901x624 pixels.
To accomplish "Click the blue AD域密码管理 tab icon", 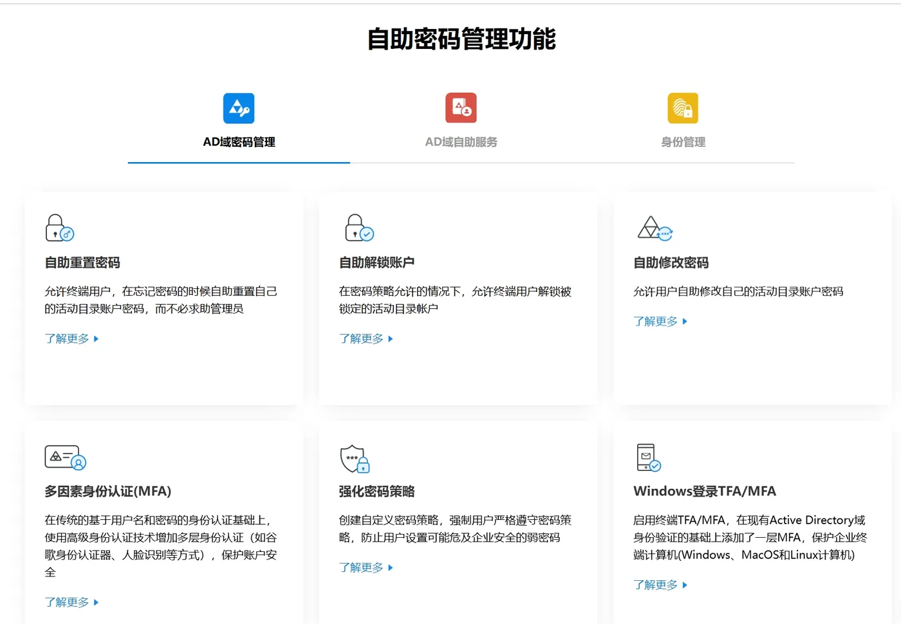I will pos(239,108).
